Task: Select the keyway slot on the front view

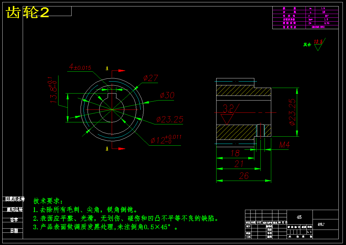Action: 112,96
